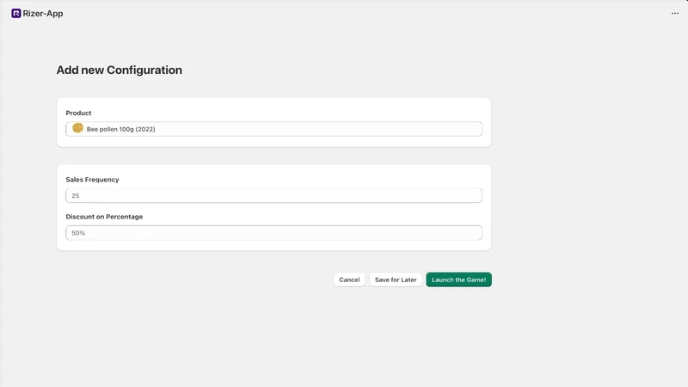Click the Rizer-App title text
This screenshot has width=688, height=387.
[x=43, y=14]
